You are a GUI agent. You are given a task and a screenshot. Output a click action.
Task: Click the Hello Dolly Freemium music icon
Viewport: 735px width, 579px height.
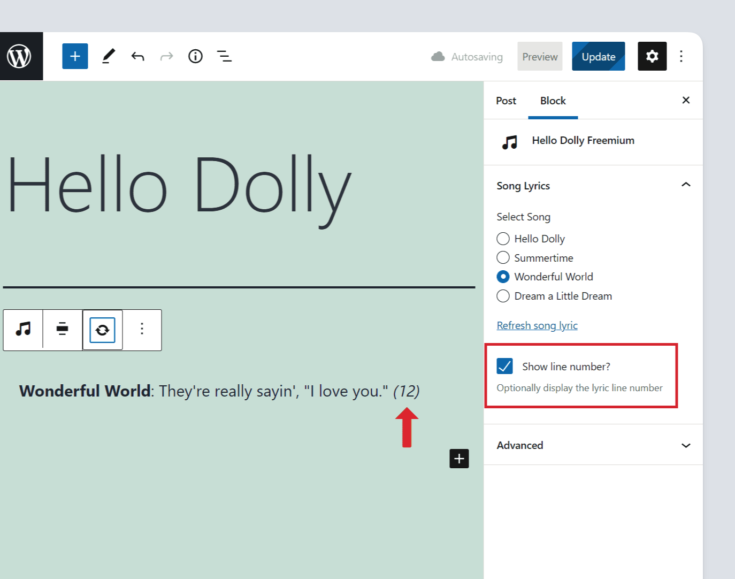point(510,142)
